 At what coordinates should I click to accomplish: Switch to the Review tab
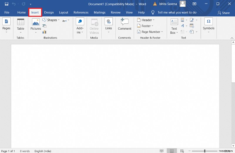(x=115, y=12)
